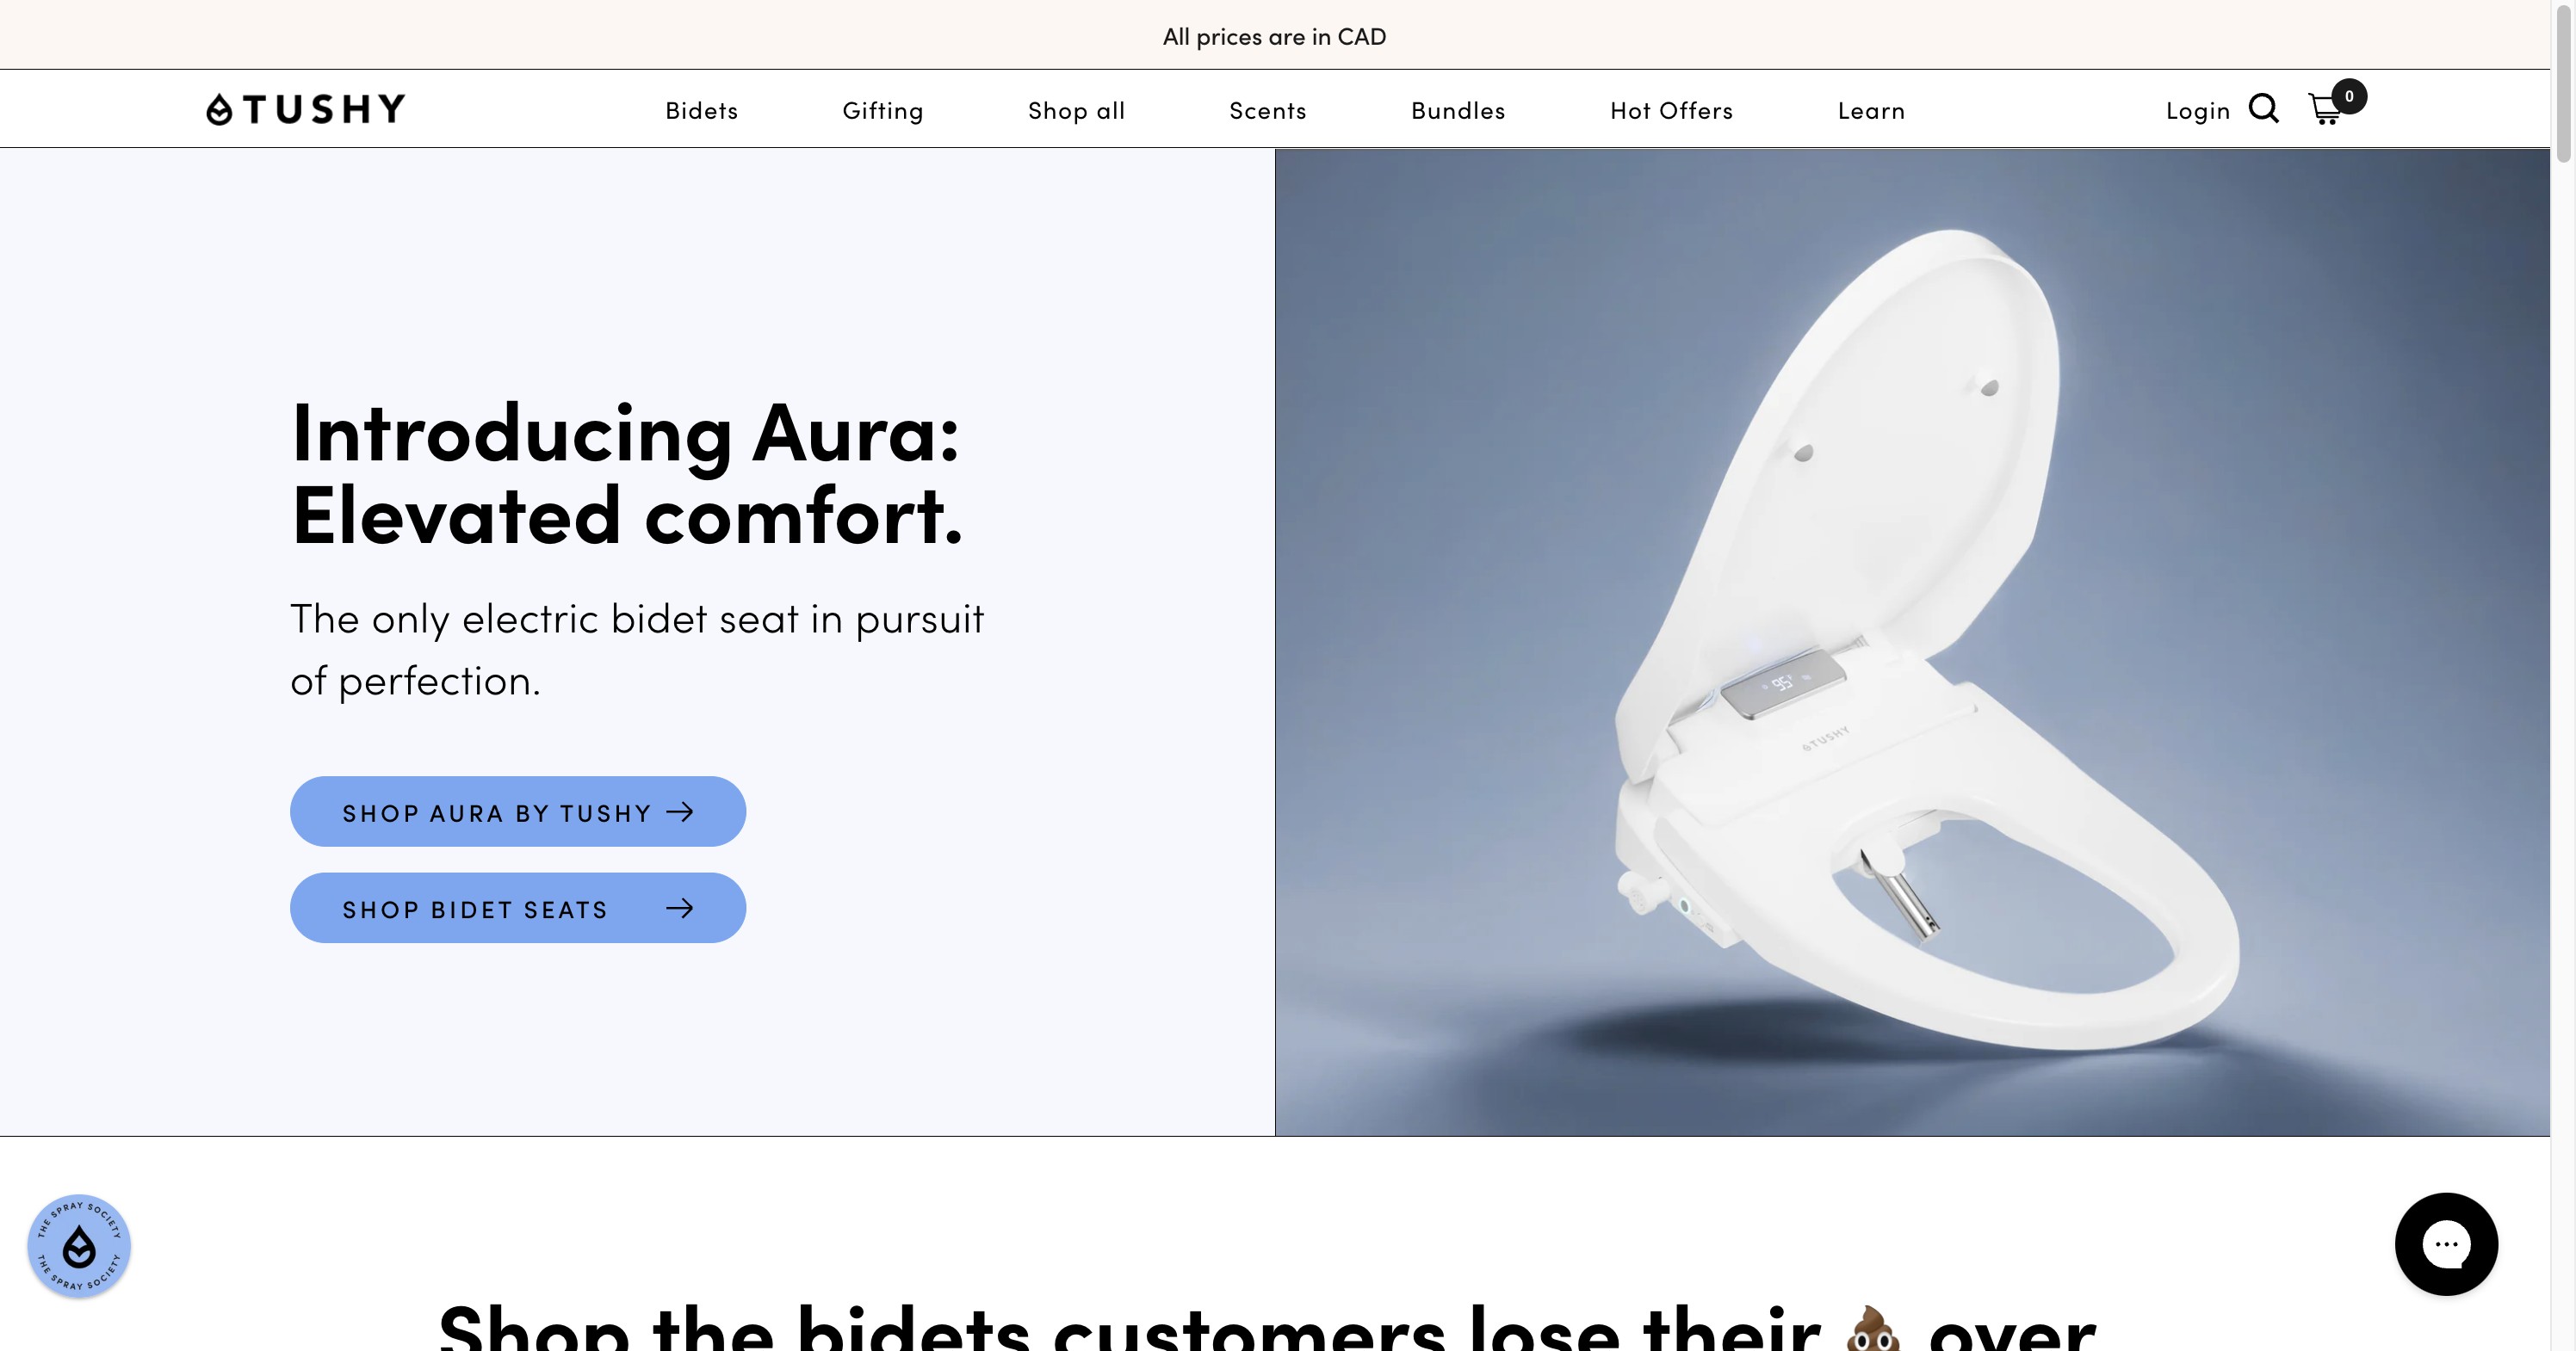Viewport: 2576px width, 1351px height.
Task: Click Shop Aura by Tushy button
Action: pyautogui.click(x=518, y=811)
